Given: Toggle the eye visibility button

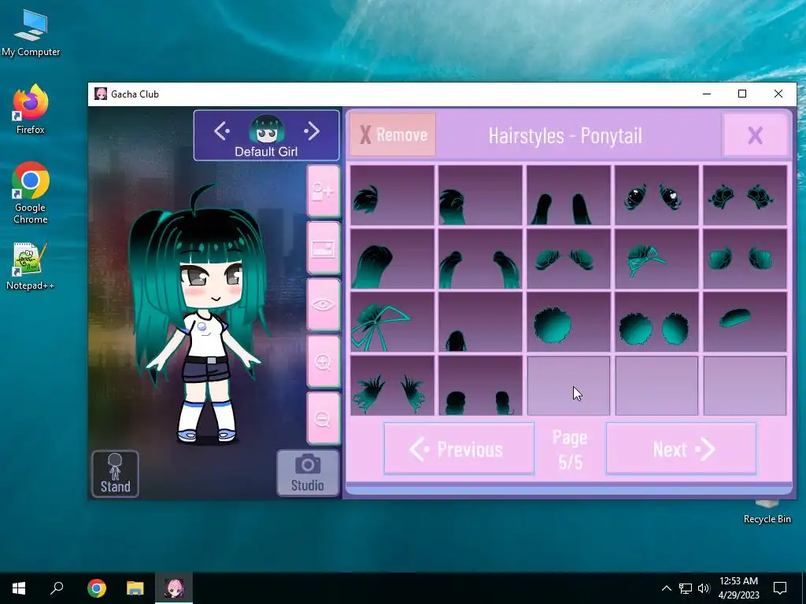Looking at the screenshot, I should coord(324,305).
